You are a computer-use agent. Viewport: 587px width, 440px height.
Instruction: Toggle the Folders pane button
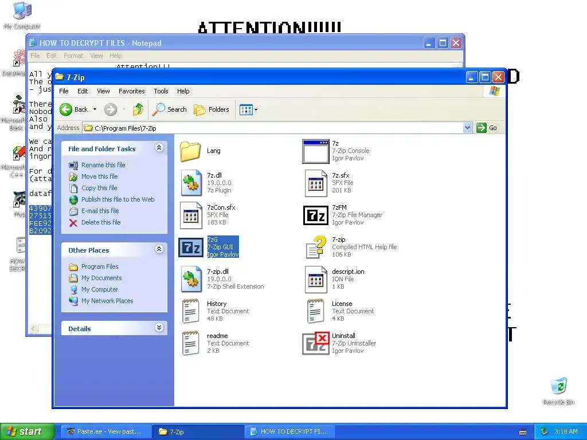(x=212, y=109)
